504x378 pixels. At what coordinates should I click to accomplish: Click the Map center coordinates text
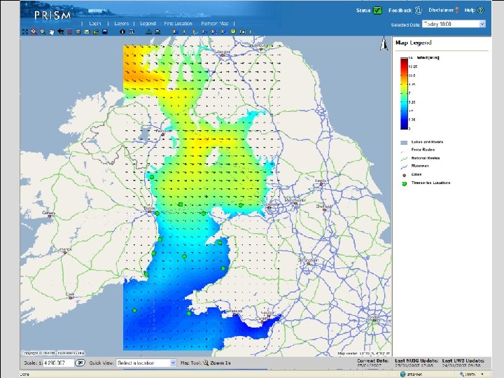363,353
